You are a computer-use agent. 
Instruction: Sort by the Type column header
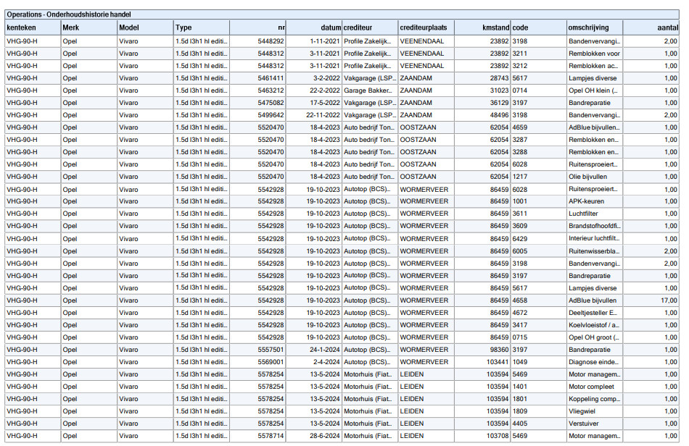coord(202,28)
